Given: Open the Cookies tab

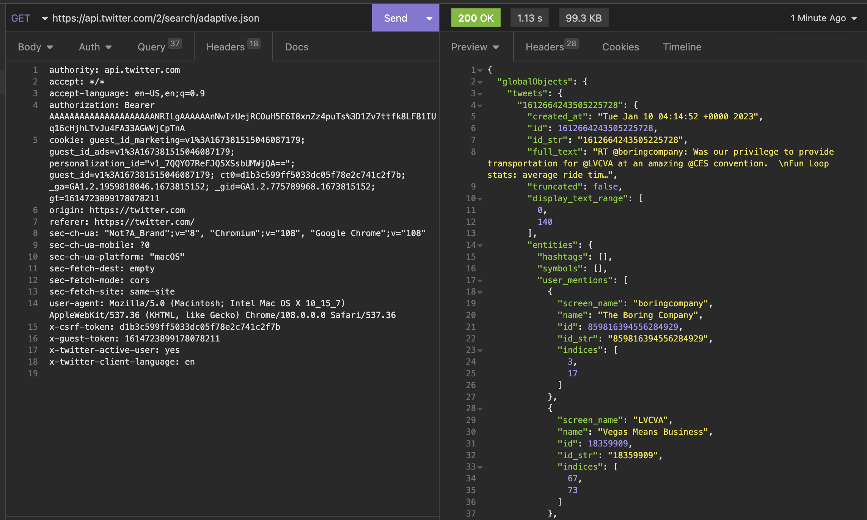Looking at the screenshot, I should [x=620, y=47].
